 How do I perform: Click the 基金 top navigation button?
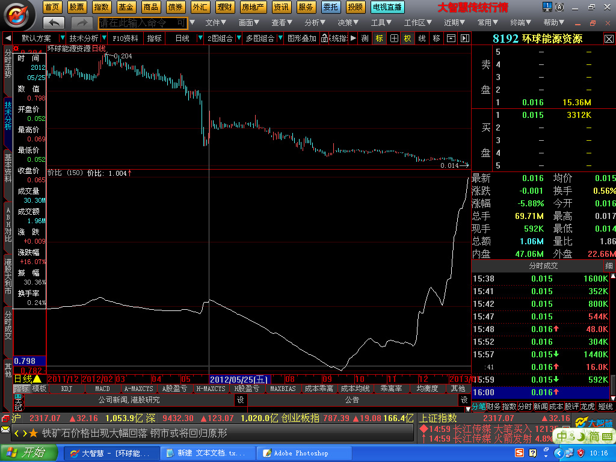pyautogui.click(x=126, y=7)
